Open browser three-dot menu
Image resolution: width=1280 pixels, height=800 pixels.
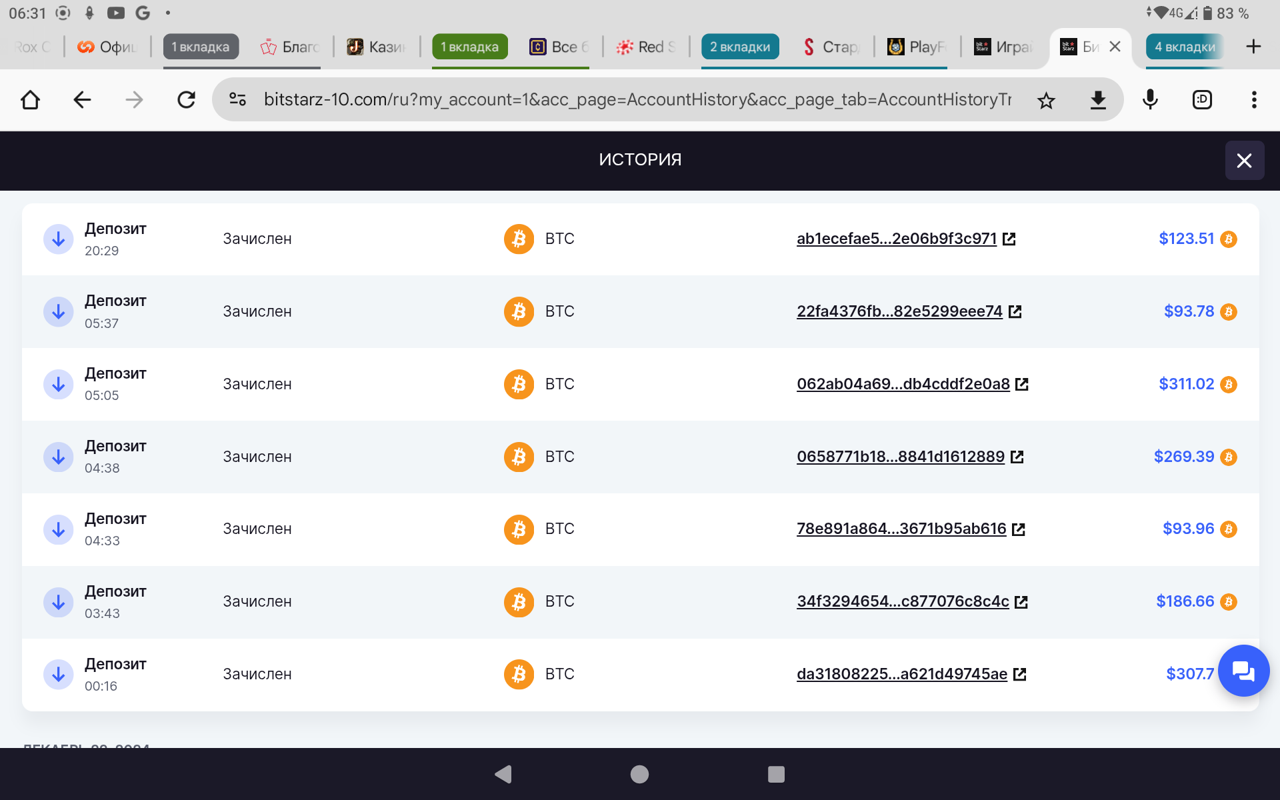point(1254,100)
